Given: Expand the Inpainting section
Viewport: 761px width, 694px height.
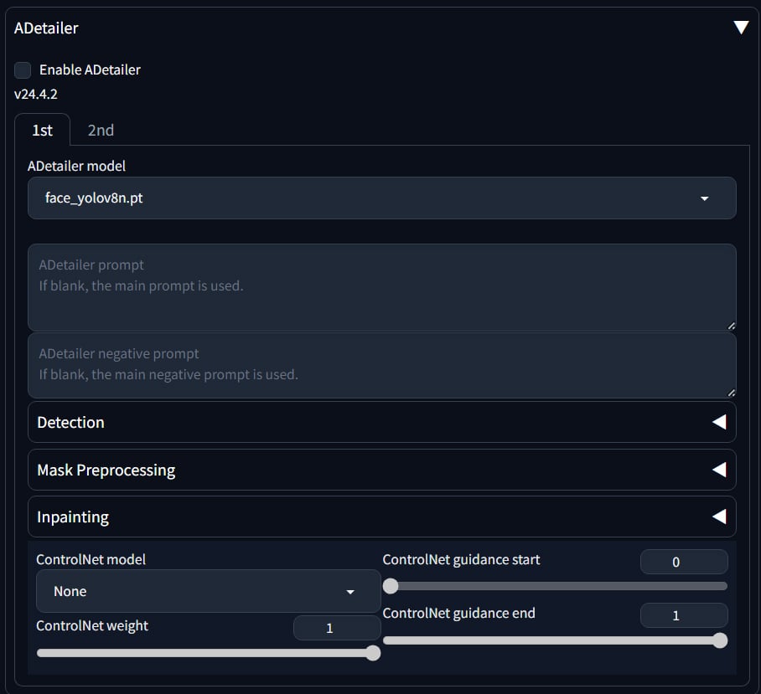Looking at the screenshot, I should coord(381,517).
